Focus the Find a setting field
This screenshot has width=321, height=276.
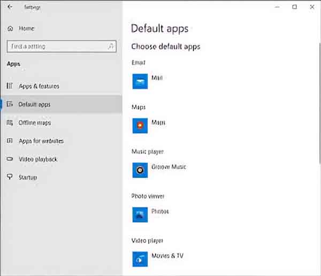(62, 47)
